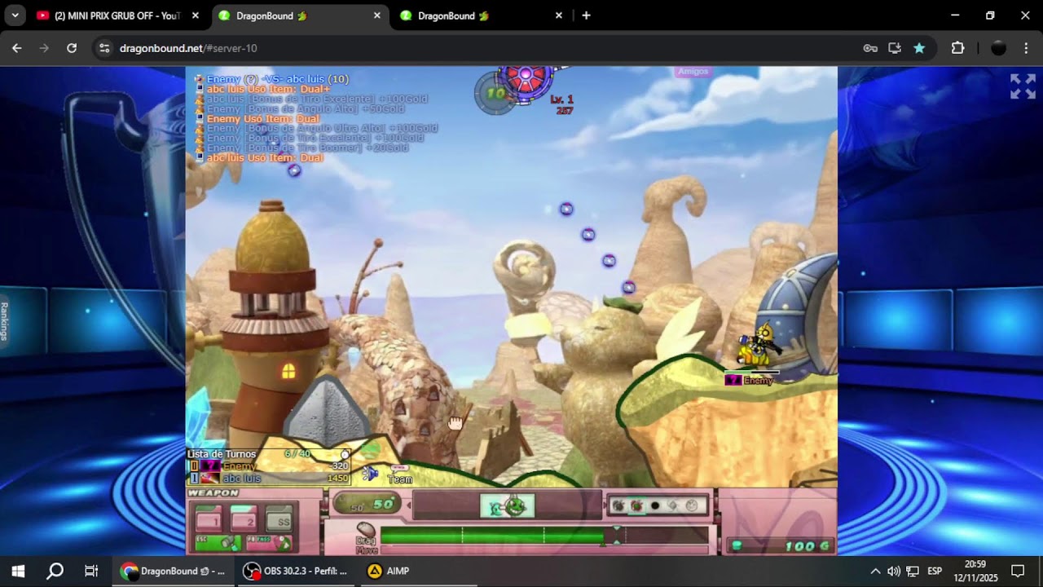Open the Windows notification center
This screenshot has height=587, width=1043.
click(x=1018, y=571)
